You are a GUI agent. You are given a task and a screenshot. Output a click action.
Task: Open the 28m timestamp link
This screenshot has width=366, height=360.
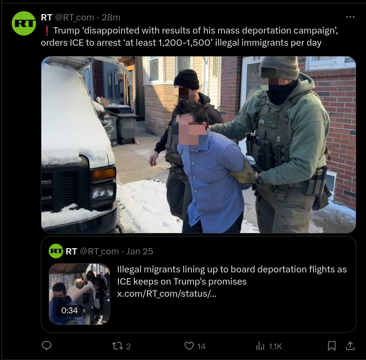[x=111, y=17]
